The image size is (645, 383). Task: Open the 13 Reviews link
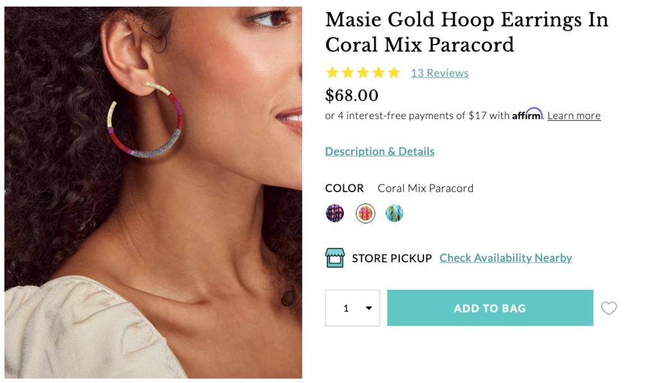point(440,73)
